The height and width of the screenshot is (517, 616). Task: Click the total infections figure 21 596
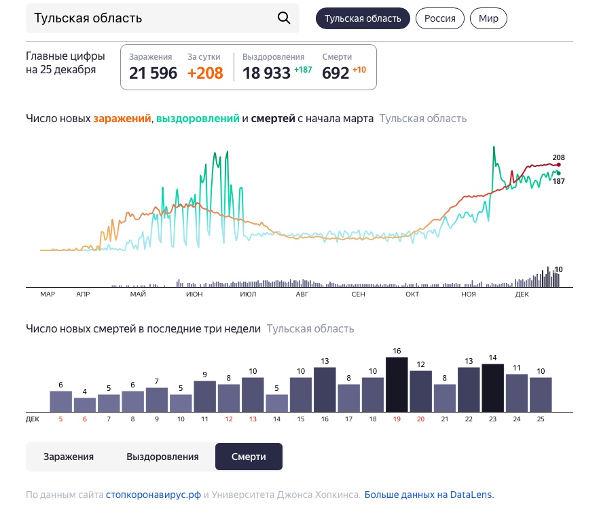point(153,73)
